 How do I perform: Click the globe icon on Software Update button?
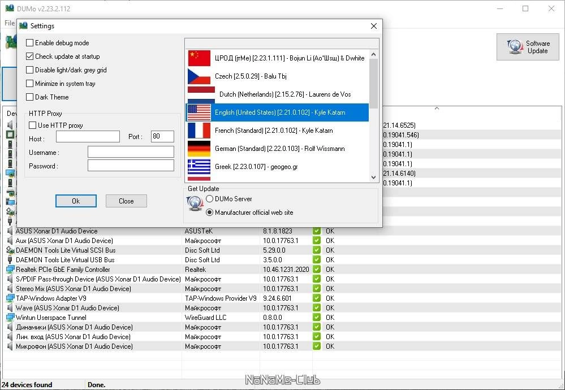515,47
